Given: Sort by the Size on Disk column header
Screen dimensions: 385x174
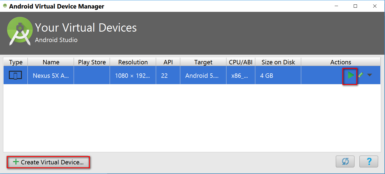Looking at the screenshot, I should pos(278,62).
